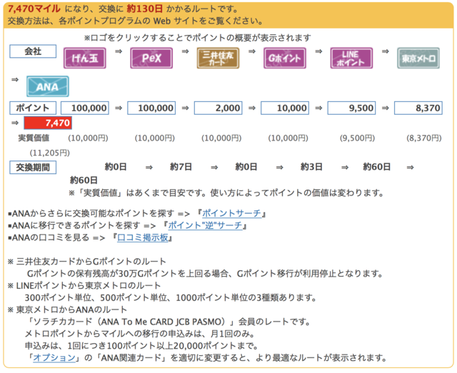The width and height of the screenshot is (457, 373).
Task: Click the ポイント row label
Action: tap(33, 108)
